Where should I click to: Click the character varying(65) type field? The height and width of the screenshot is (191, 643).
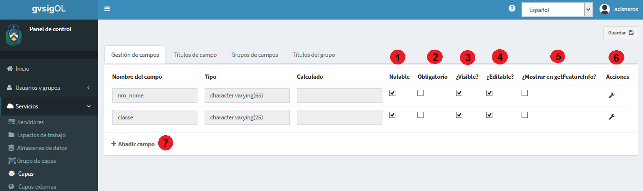[x=247, y=95]
